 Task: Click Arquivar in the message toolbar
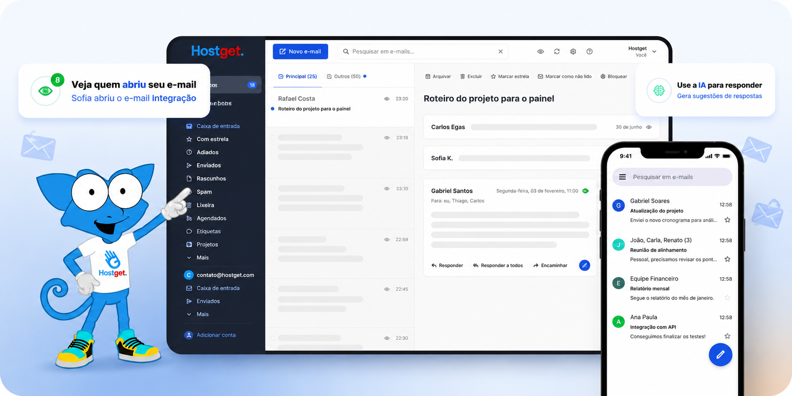pos(438,76)
